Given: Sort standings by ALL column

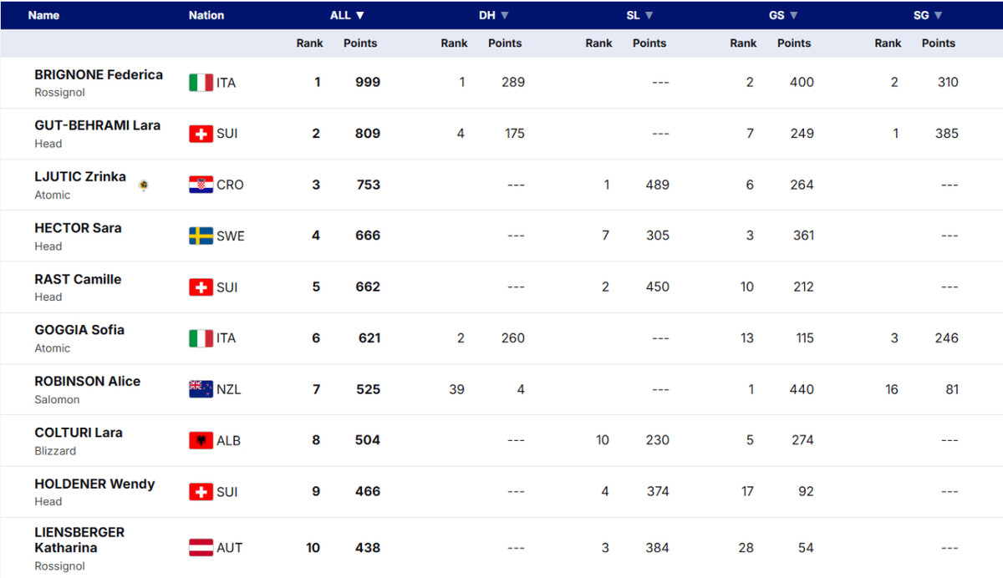Looking at the screenshot, I should pyautogui.click(x=347, y=15).
